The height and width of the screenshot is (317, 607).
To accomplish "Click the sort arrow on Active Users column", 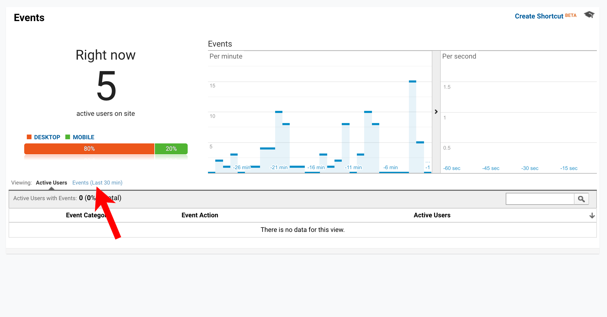I will (x=592, y=215).
